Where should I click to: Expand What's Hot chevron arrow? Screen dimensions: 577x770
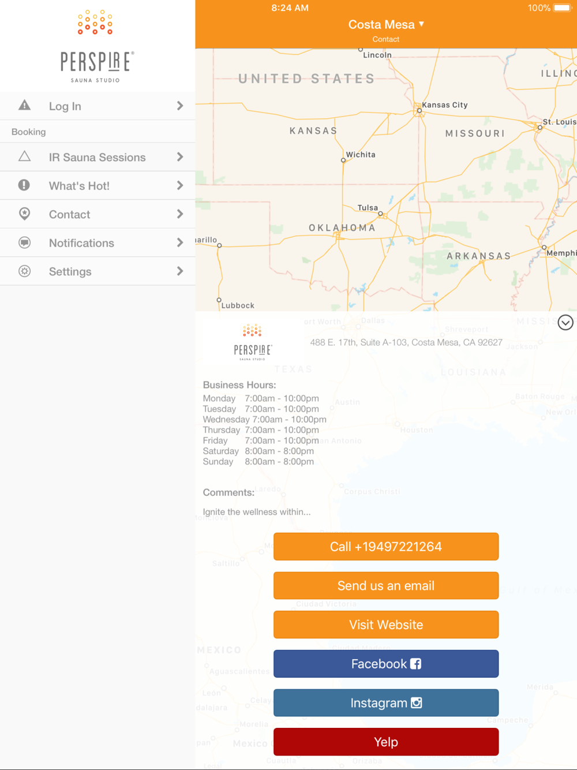tap(180, 185)
